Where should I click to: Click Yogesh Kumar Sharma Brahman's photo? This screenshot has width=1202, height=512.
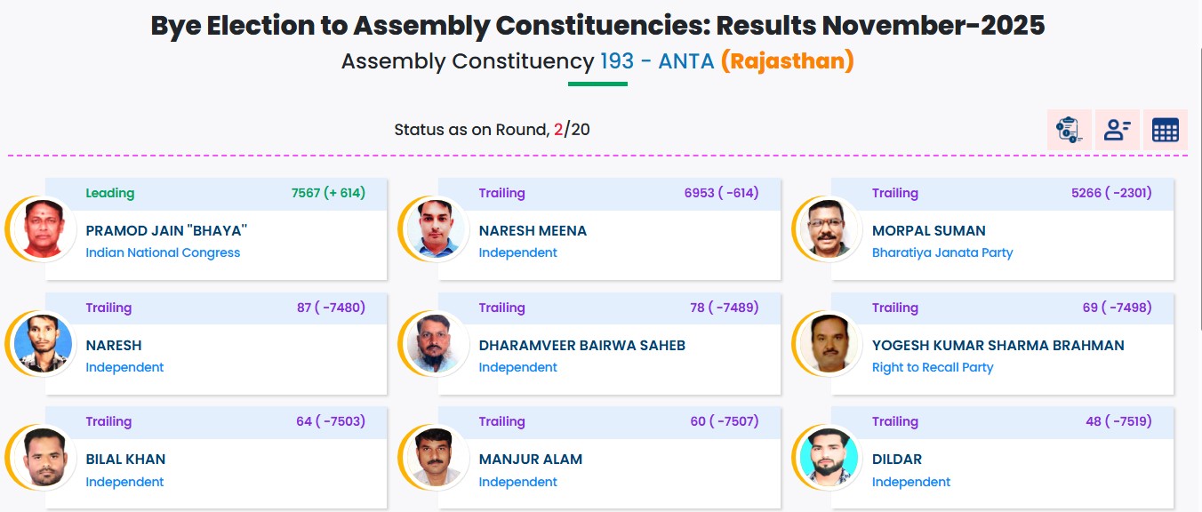point(830,343)
